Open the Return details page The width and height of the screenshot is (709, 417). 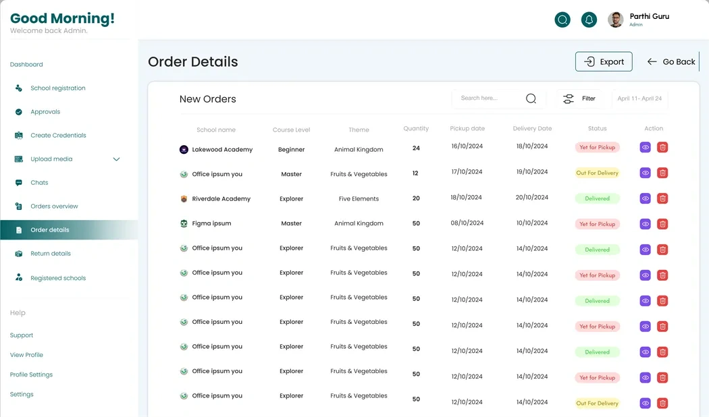[51, 254]
